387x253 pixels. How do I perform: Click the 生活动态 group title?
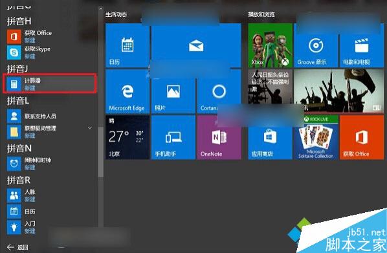116,14
